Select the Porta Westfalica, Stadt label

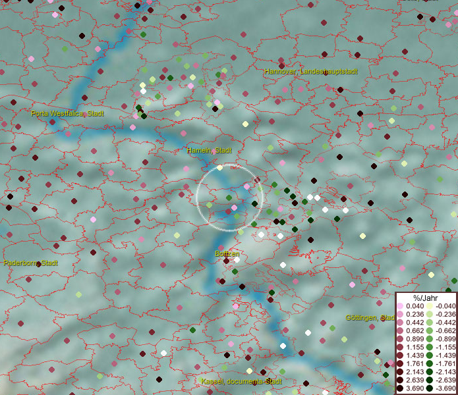coord(67,113)
